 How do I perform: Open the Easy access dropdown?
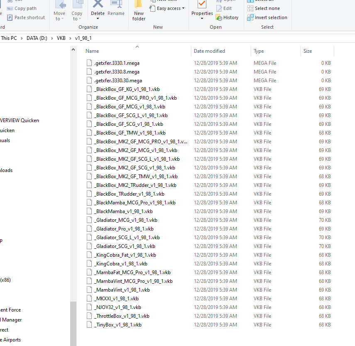[x=167, y=8]
